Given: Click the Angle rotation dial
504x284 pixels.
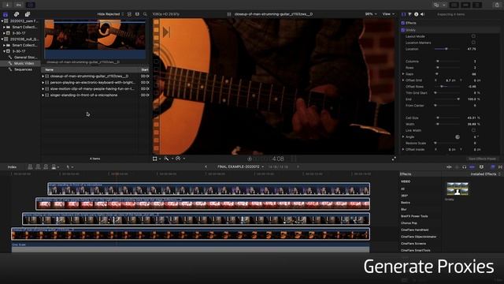Looking at the screenshot, I should pos(458,136).
